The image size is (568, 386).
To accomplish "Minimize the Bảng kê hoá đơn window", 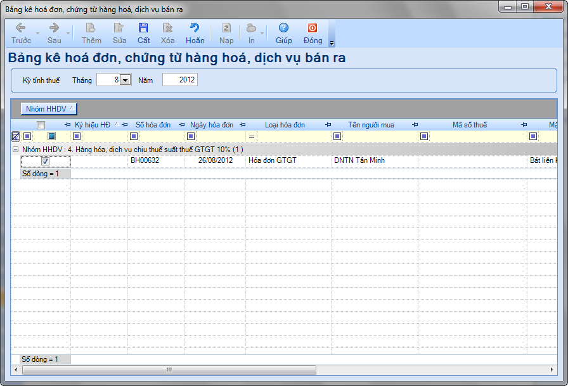I will pyautogui.click(x=508, y=7).
